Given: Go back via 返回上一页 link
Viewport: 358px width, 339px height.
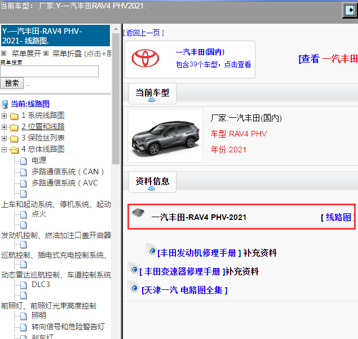Looking at the screenshot, I should 143,33.
